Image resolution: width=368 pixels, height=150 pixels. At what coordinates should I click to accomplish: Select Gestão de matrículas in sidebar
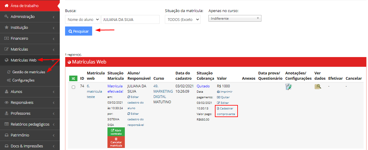[29, 72]
